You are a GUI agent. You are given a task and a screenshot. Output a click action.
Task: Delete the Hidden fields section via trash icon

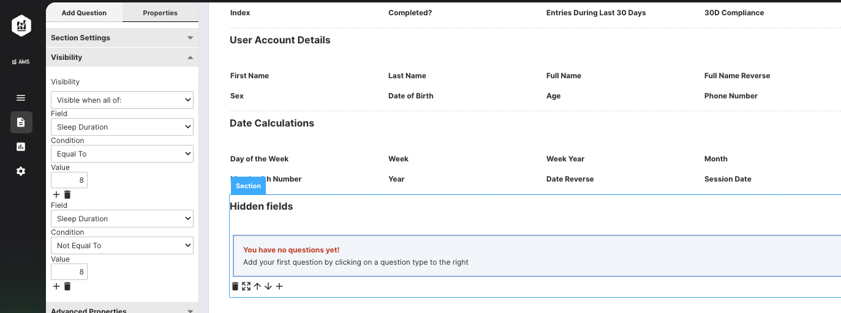(235, 286)
